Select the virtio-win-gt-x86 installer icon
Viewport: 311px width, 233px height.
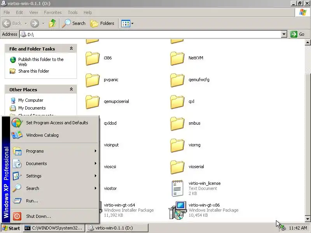178,210
